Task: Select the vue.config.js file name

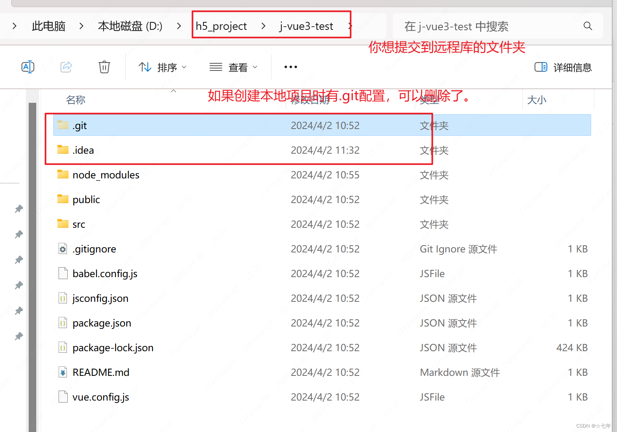Action: point(101,397)
